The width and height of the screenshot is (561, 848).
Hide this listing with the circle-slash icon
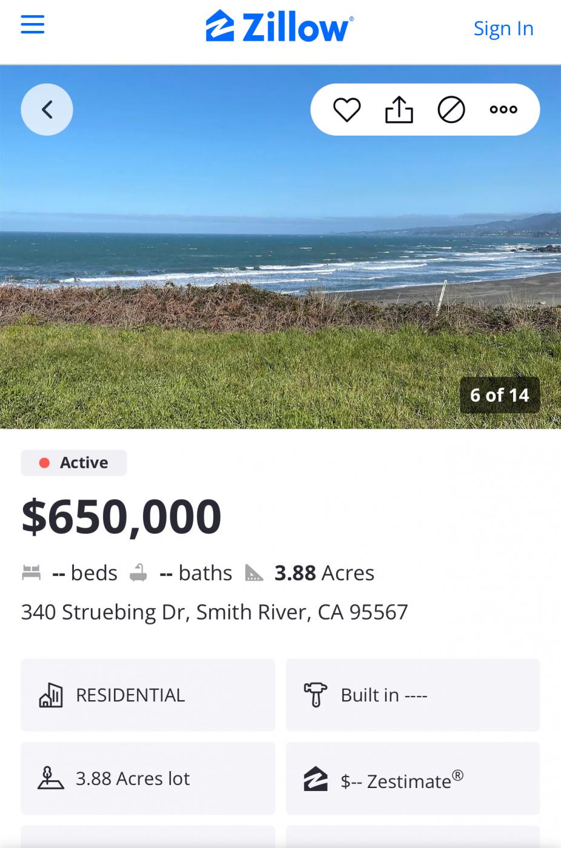451,110
